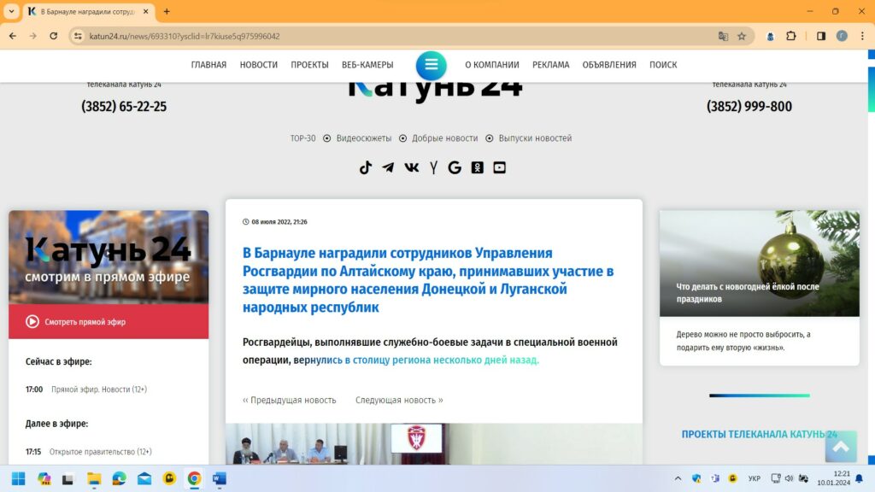875x492 pixels.
Task: Open the Windows Start menu
Action: click(19, 478)
